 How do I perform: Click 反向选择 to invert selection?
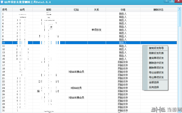(x=154, y=87)
